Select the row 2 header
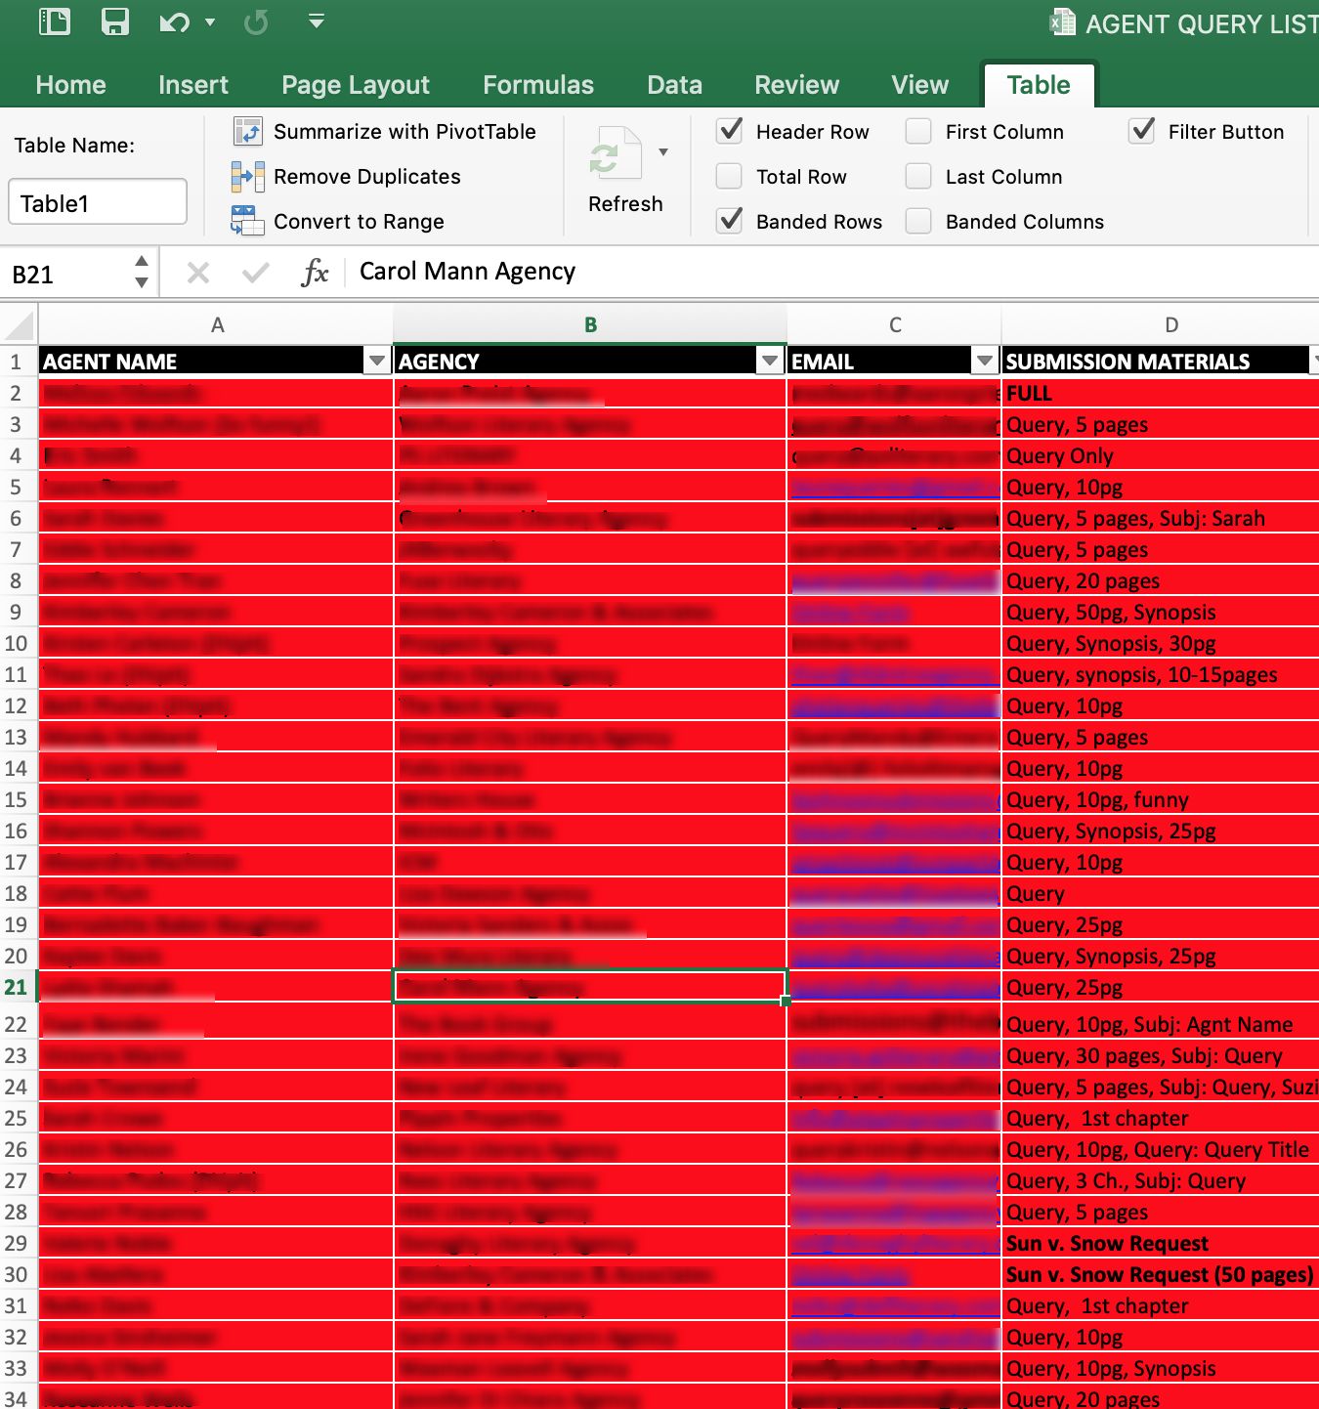 pos(17,393)
